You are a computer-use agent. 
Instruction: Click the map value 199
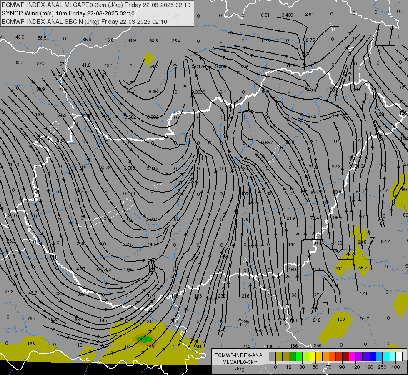[245, 321]
